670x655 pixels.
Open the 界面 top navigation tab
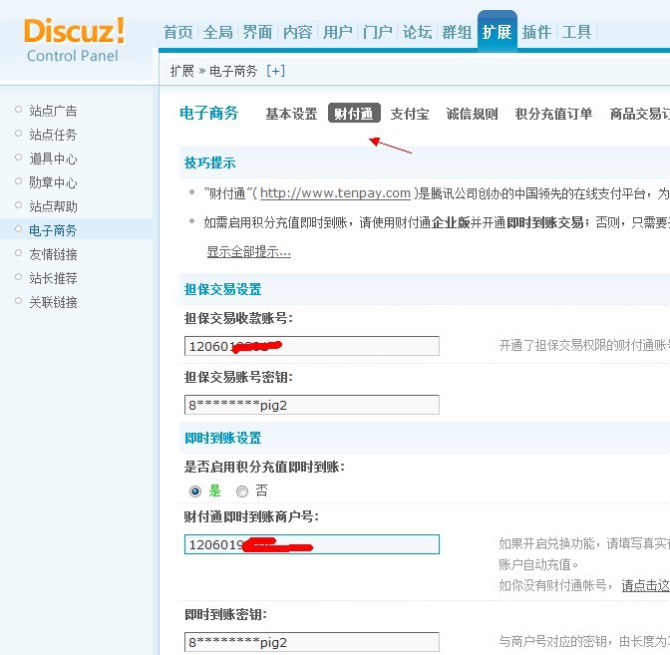click(257, 32)
